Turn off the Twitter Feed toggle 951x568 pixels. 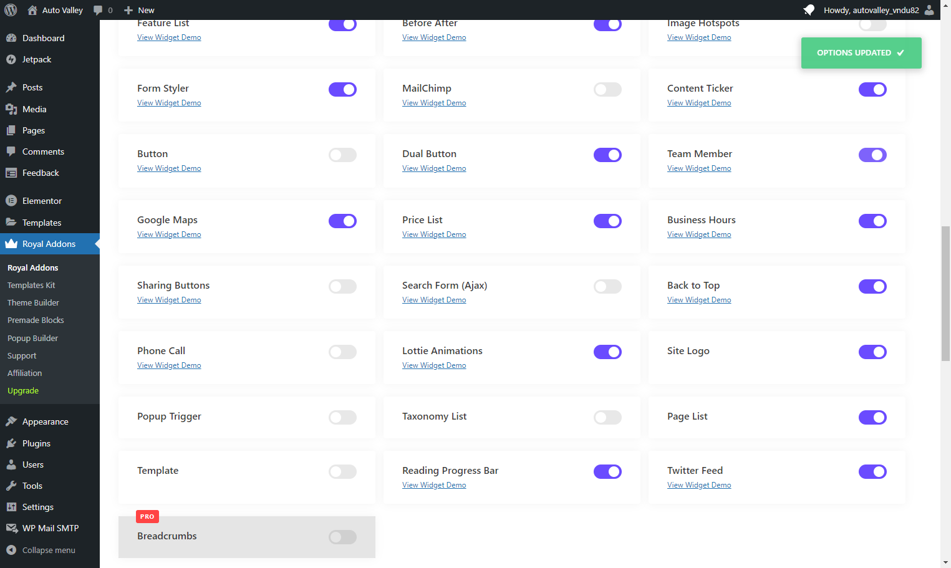point(872,471)
